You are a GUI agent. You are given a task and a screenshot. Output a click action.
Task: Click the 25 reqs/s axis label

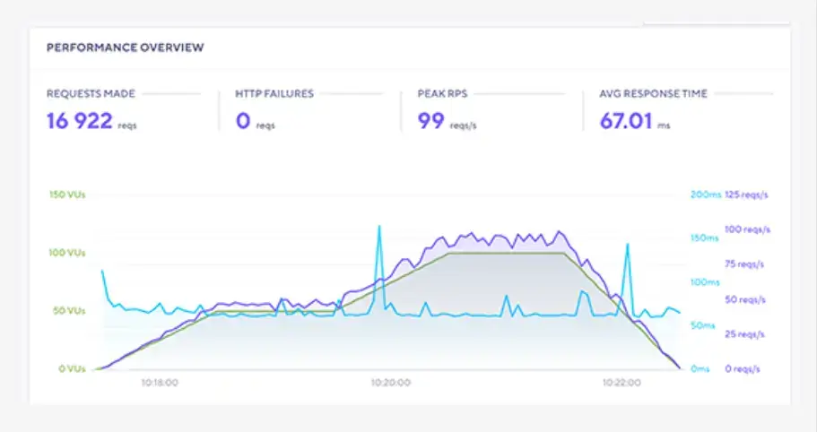[x=744, y=334]
